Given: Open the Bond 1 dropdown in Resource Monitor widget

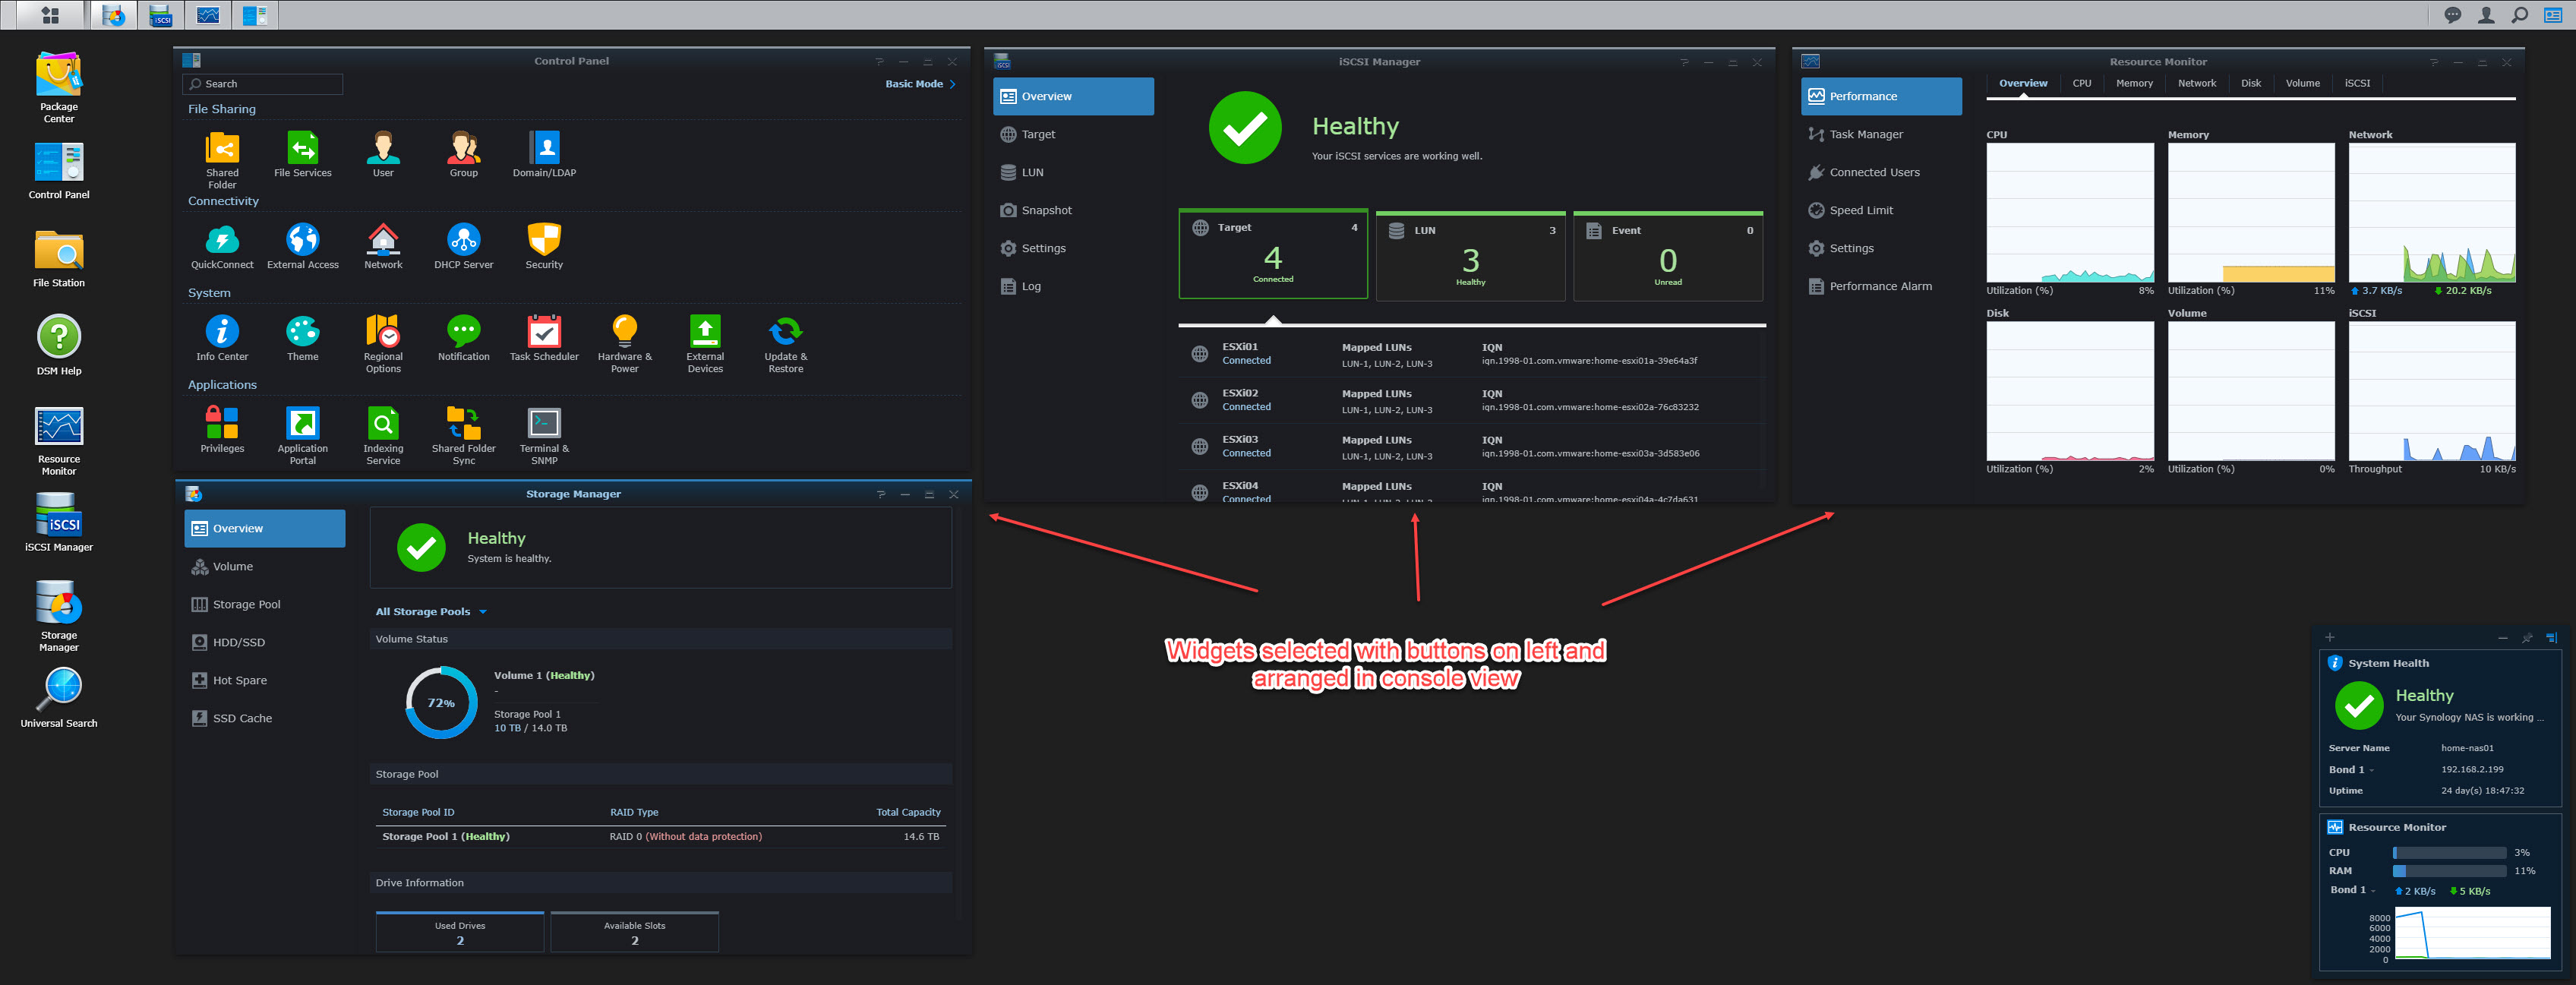Looking at the screenshot, I should (2373, 890).
